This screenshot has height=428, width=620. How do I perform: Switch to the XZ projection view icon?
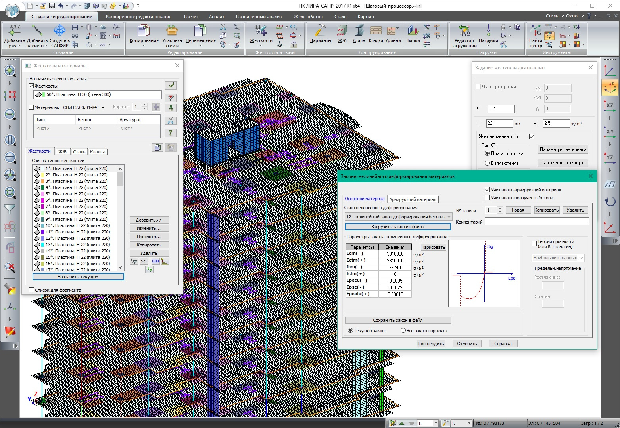[x=609, y=106]
